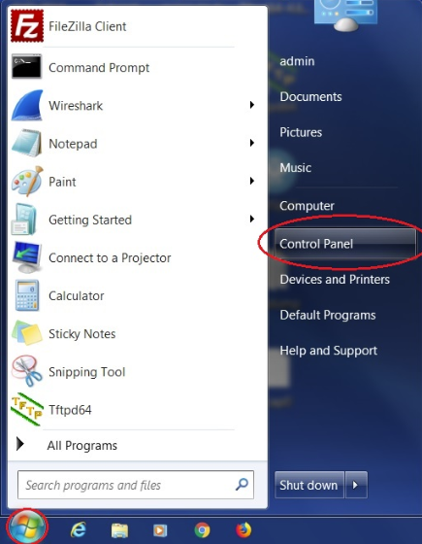
Task: Launch Command Prompt icon
Action: click(x=27, y=66)
